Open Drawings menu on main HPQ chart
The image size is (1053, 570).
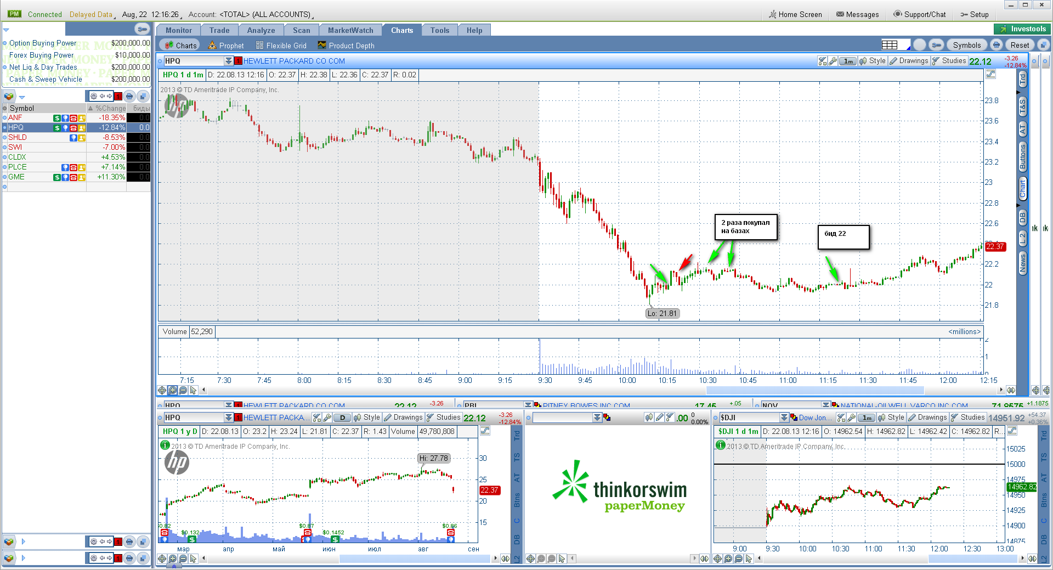pyautogui.click(x=909, y=61)
